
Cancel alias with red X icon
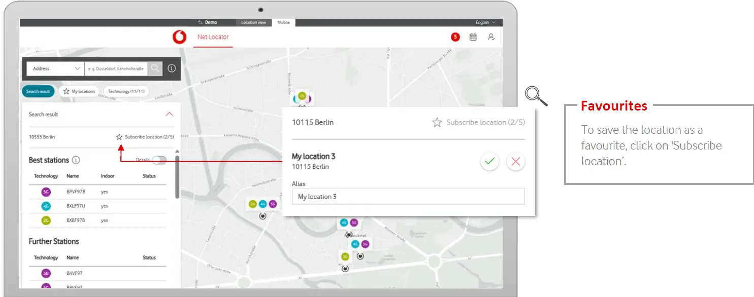click(x=515, y=162)
